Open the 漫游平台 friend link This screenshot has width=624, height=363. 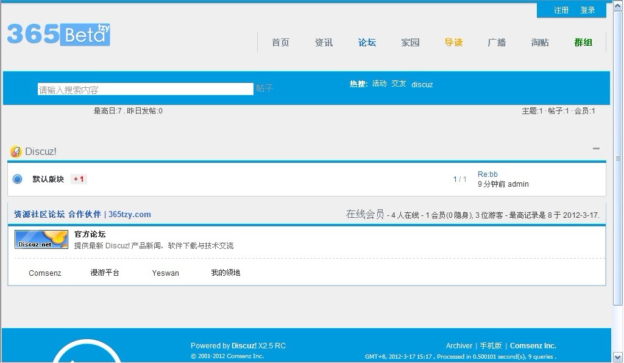pyautogui.click(x=105, y=273)
